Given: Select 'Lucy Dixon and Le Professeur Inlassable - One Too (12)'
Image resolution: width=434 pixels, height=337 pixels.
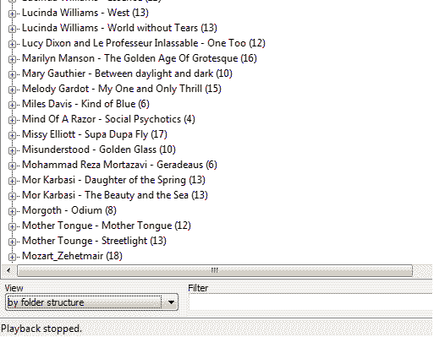Looking at the screenshot, I should click(144, 43).
